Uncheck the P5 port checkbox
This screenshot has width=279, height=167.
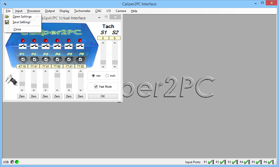pos(69,59)
